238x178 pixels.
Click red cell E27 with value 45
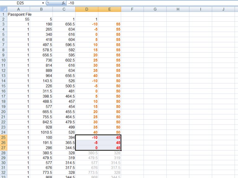point(109,148)
